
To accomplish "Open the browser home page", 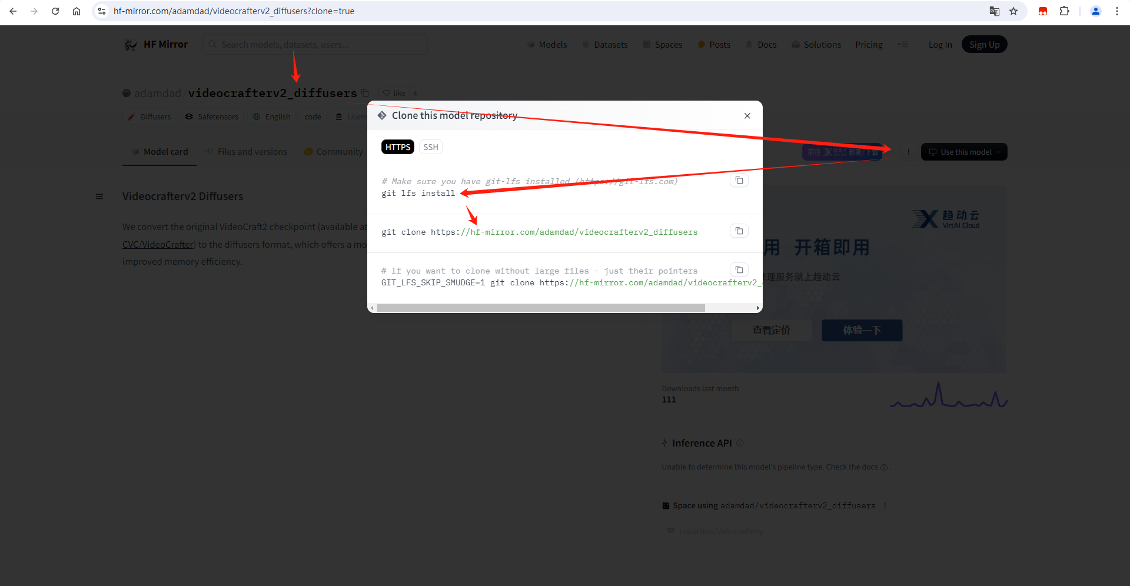I will tap(77, 11).
